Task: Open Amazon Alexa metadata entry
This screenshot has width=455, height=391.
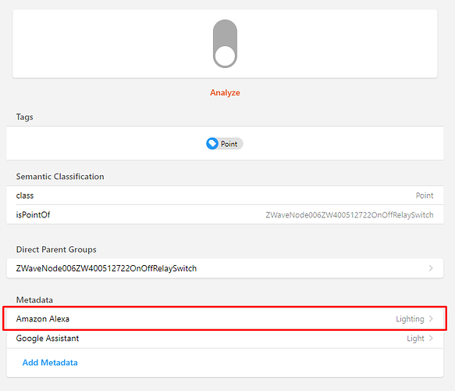Action: click(x=225, y=318)
